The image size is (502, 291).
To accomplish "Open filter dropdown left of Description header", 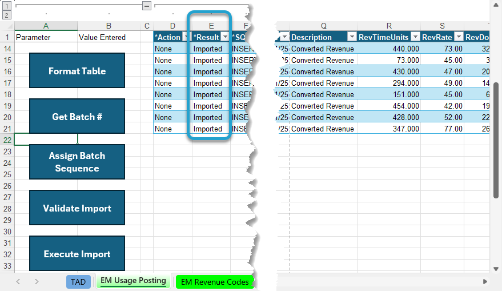I will pos(284,37).
